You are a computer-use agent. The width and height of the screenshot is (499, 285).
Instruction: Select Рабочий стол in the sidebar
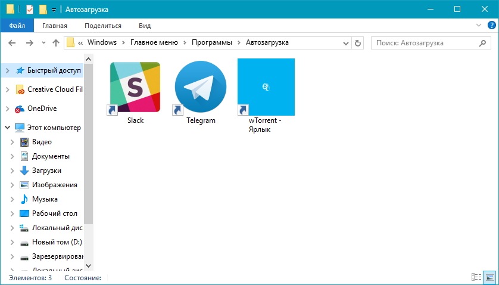tap(55, 213)
